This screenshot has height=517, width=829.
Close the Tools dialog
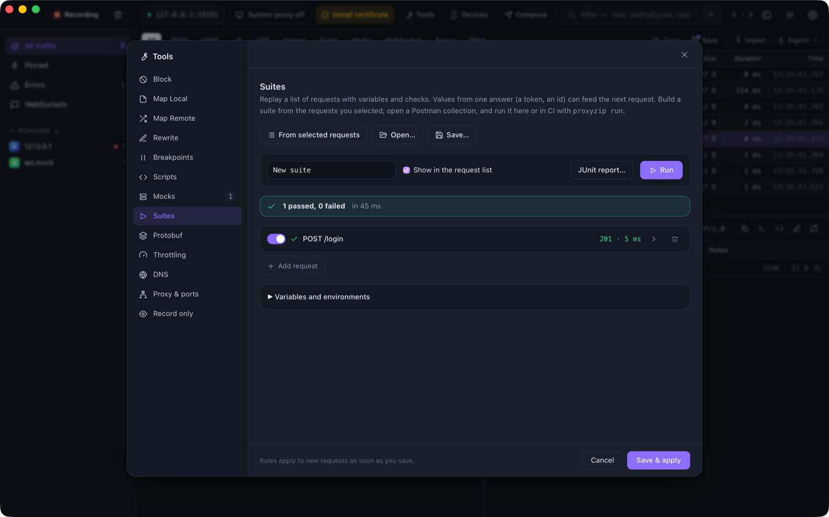click(x=684, y=55)
